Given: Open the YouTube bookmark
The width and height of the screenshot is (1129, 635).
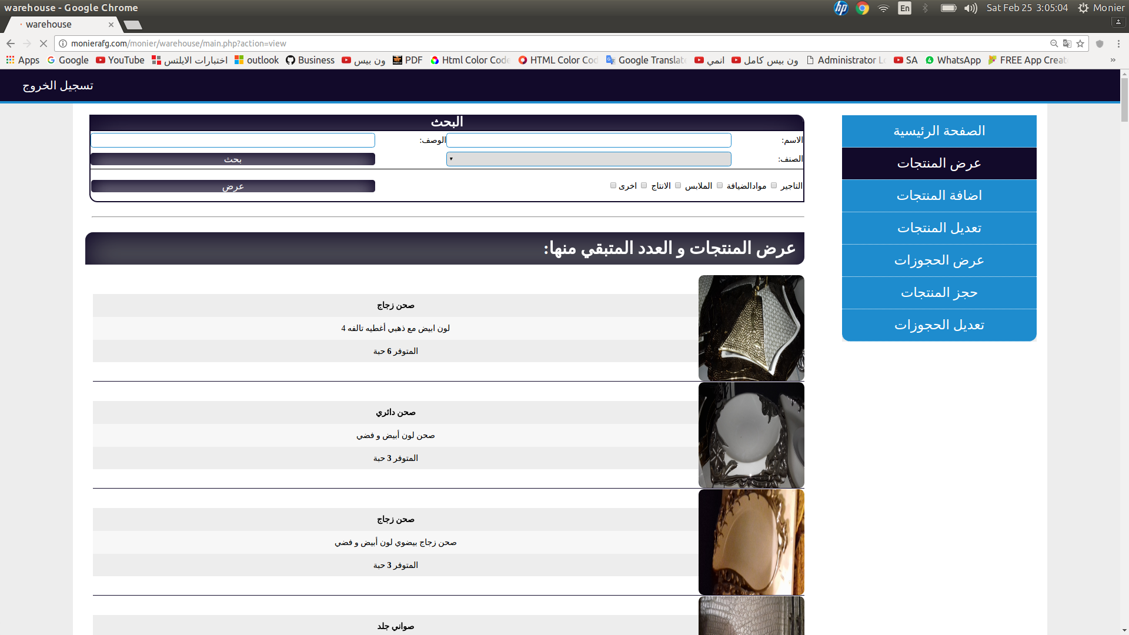Looking at the screenshot, I should pos(120,60).
